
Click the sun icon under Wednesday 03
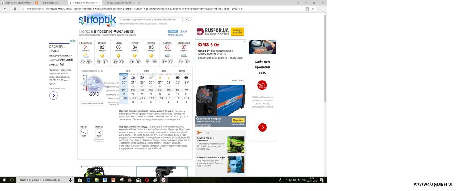[119, 55]
